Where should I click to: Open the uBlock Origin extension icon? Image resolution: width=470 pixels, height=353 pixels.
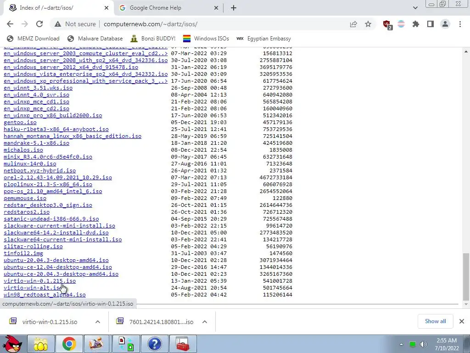[x=387, y=24]
